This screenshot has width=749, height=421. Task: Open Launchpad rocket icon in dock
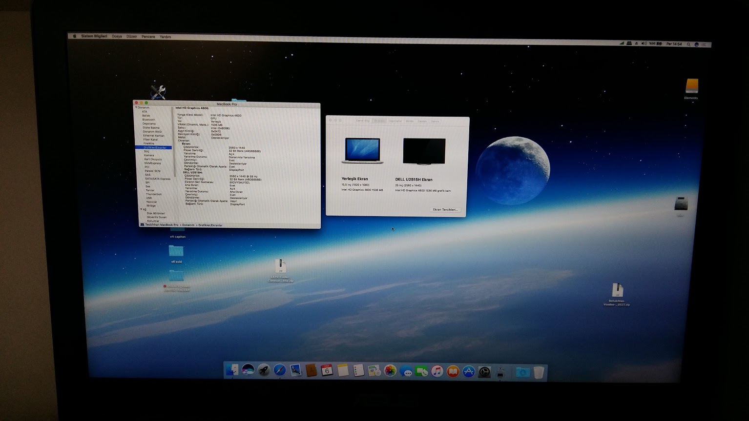click(264, 371)
